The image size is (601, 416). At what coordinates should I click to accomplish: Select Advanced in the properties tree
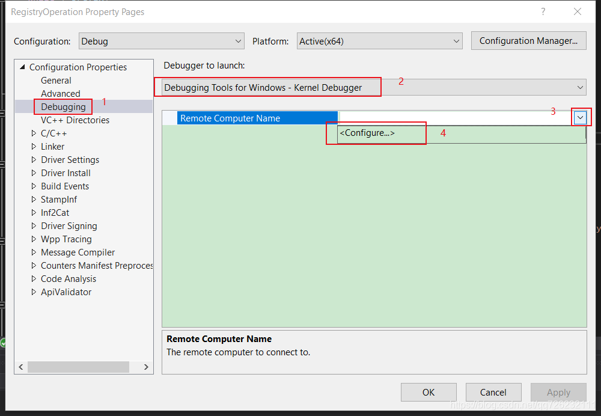[61, 94]
